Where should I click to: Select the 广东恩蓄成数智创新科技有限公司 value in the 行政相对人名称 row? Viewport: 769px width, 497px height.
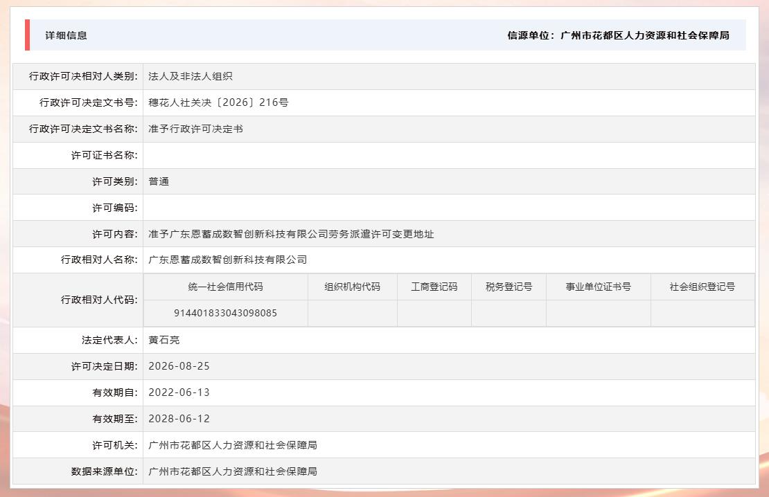coord(227,260)
